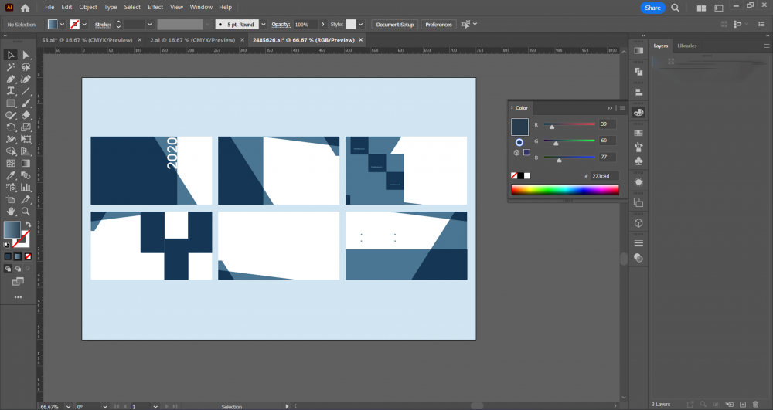
Task: Select the Mesh tool
Action: [x=10, y=163]
